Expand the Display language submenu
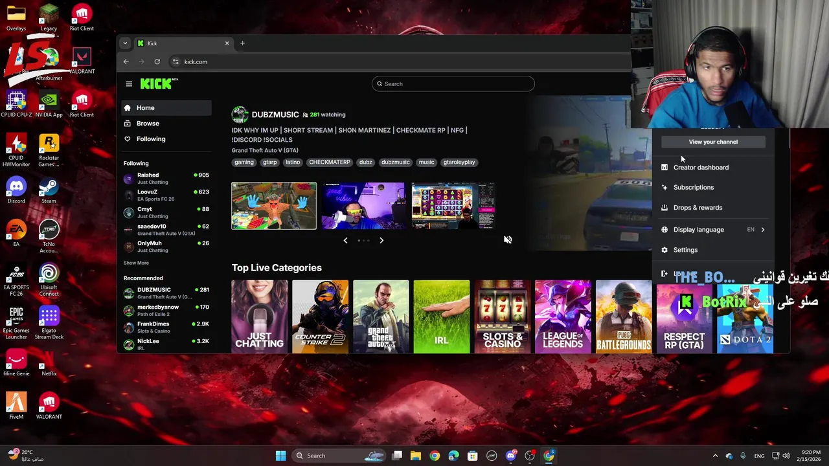The image size is (829, 466). click(713, 230)
